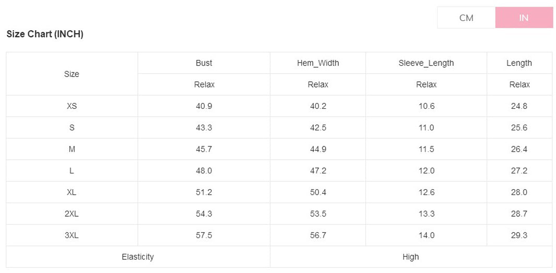Select the IN unit toggle
Screen dimensions: 556x273
click(x=524, y=18)
